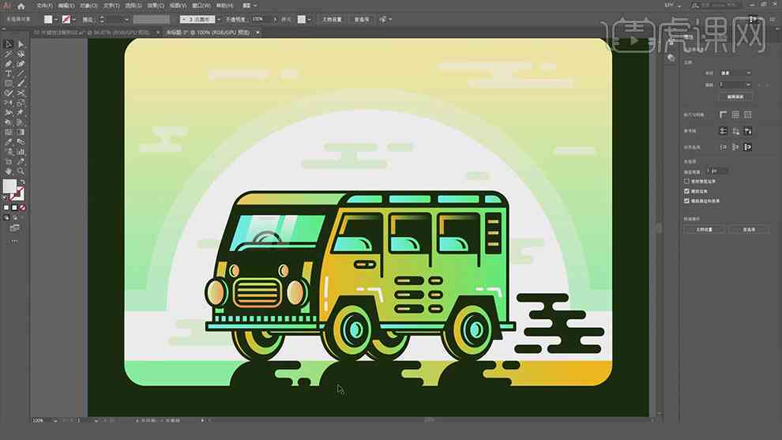
Task: Select the Column Graph tool
Action: (21, 152)
